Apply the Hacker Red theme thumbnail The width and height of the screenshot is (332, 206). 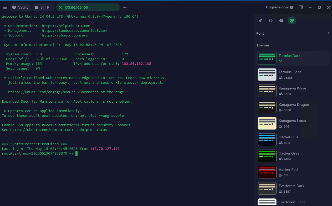point(267,172)
